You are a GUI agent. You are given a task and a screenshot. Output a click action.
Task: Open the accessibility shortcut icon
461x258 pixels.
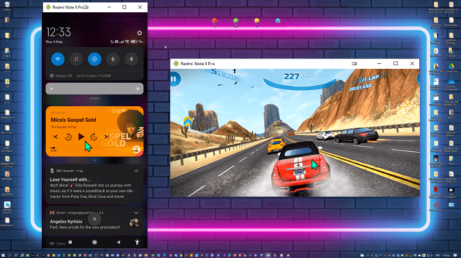[137, 242]
